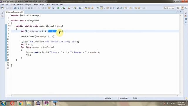The width and height of the screenshot is (188, 106).
Task: Maximize the editor area
Action: click(181, 12)
